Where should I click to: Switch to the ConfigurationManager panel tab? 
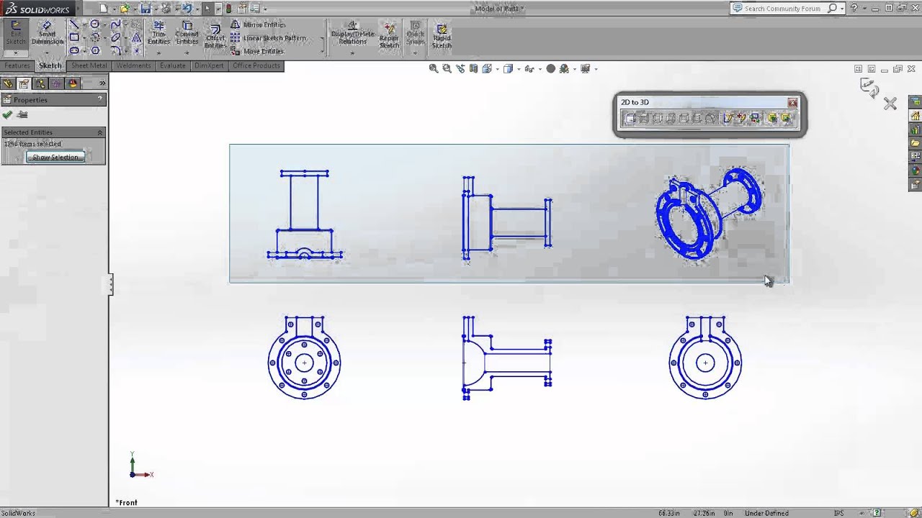click(40, 83)
